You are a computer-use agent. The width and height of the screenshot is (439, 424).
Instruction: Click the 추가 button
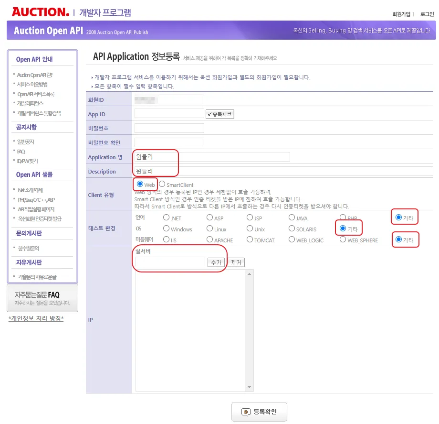click(x=216, y=262)
